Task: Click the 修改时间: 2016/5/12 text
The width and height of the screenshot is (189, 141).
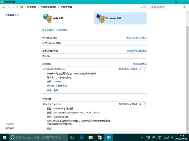Action: point(130,104)
